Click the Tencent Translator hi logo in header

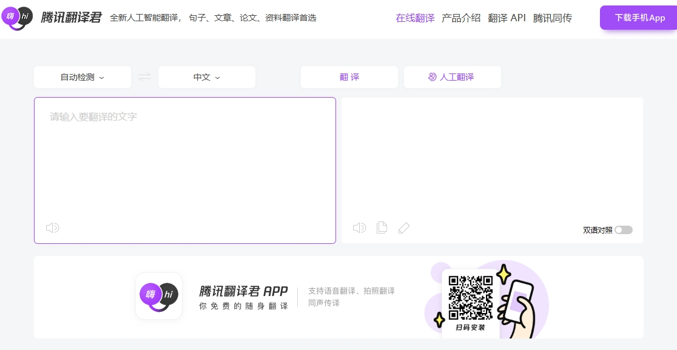pyautogui.click(x=17, y=18)
